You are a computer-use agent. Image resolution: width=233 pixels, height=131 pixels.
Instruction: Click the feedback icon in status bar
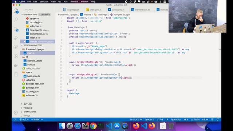click(212, 119)
